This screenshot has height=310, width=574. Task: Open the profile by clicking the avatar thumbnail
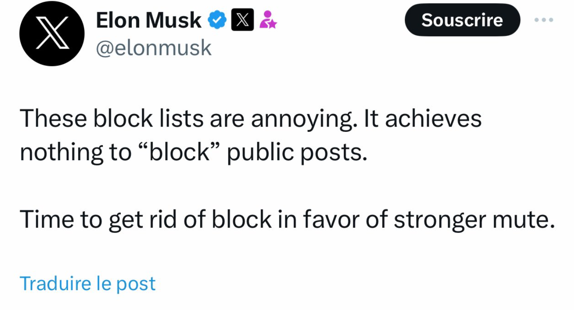52,33
